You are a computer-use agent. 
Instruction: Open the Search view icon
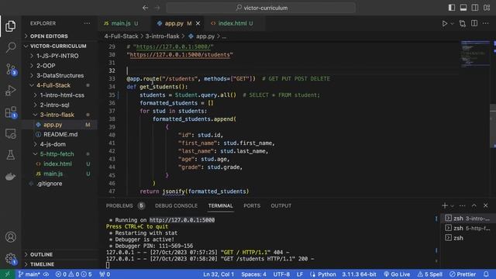tap(10, 47)
